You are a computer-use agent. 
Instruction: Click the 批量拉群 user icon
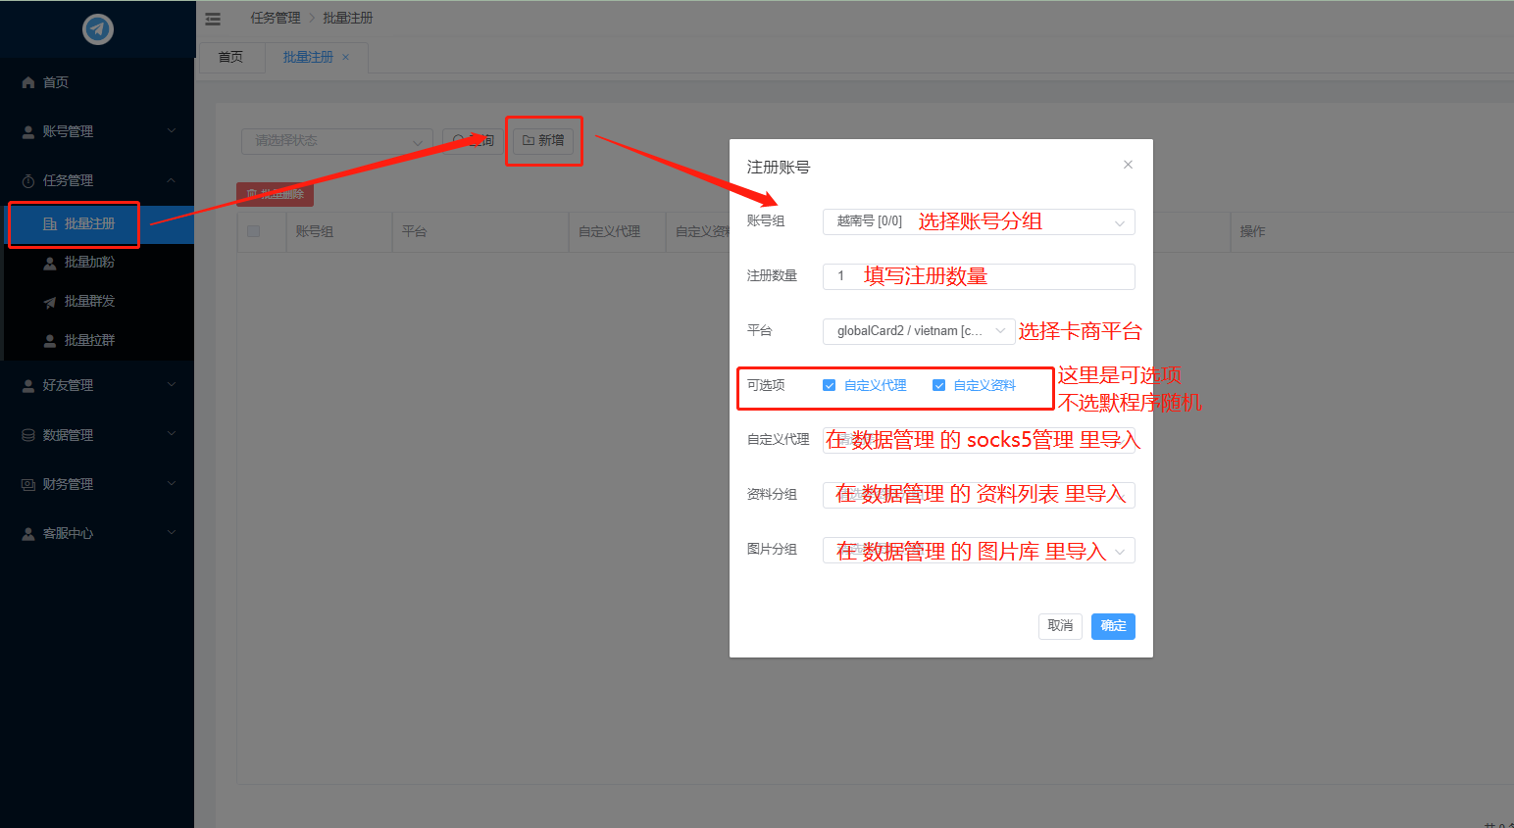click(x=50, y=341)
